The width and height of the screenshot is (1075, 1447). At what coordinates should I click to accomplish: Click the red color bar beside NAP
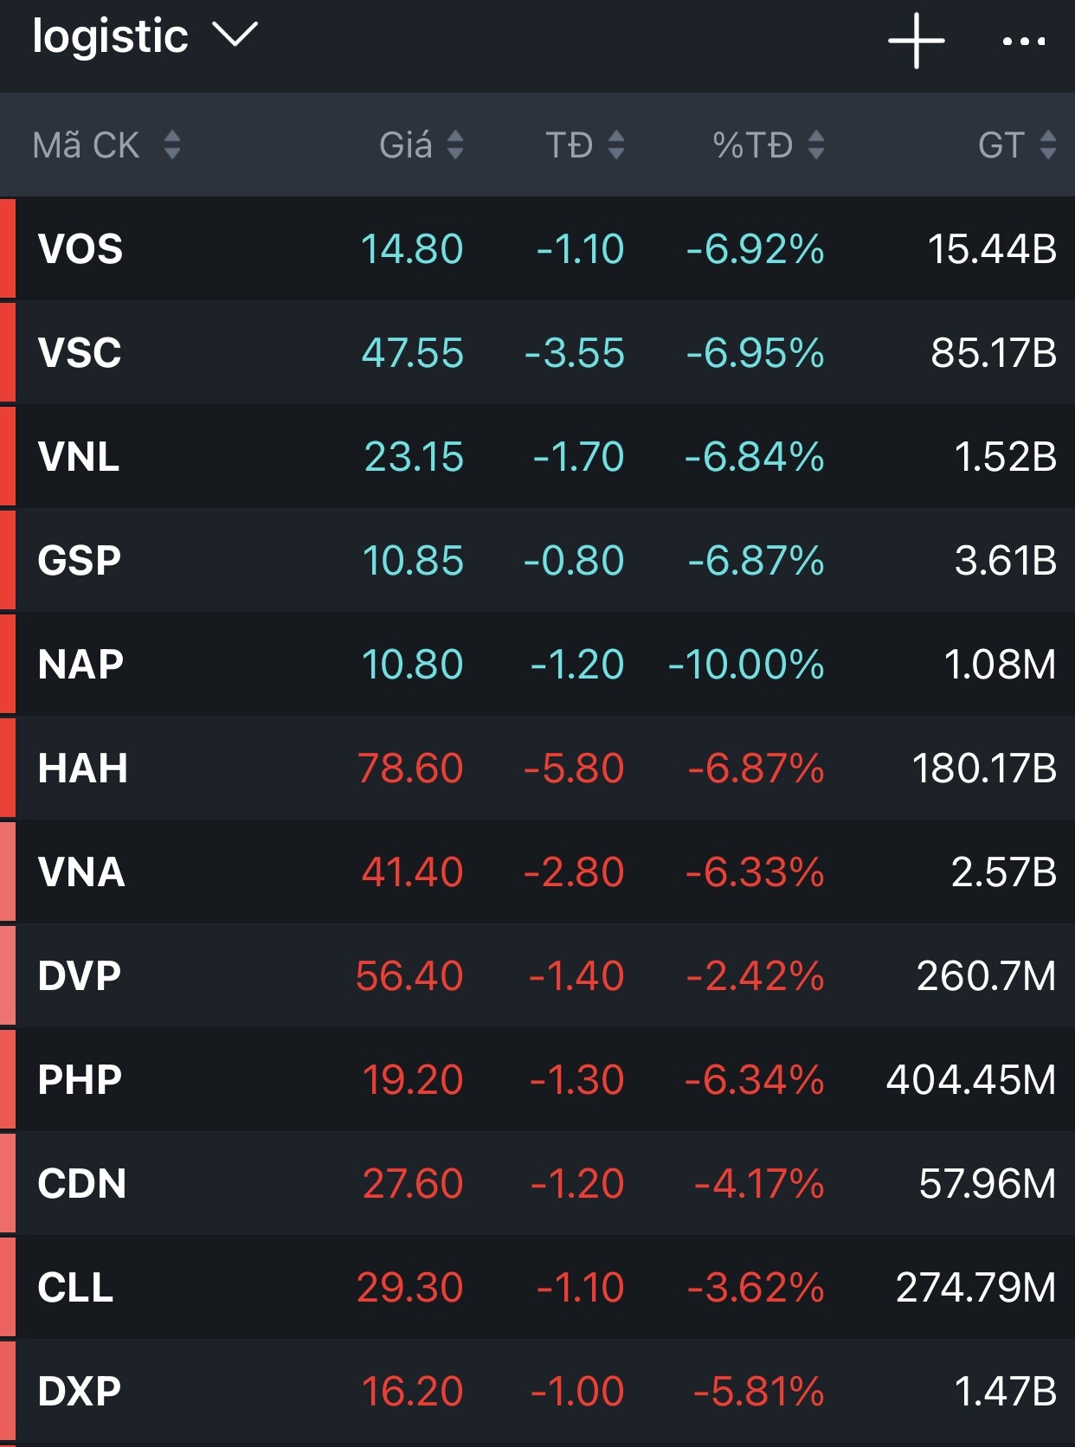(x=8, y=665)
